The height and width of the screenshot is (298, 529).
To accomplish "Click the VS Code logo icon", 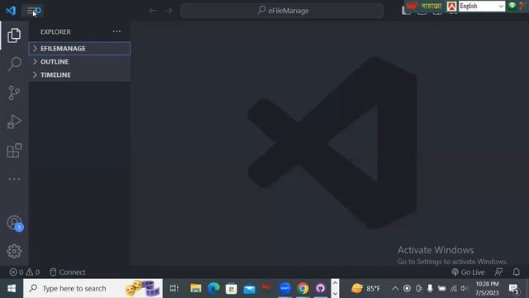I will [x=11, y=11].
